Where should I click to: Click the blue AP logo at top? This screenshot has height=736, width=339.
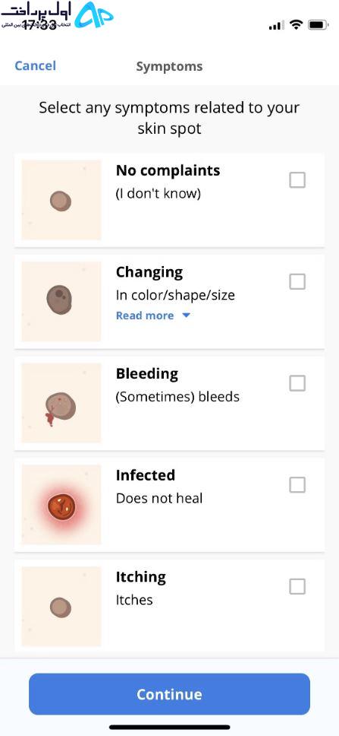(94, 15)
